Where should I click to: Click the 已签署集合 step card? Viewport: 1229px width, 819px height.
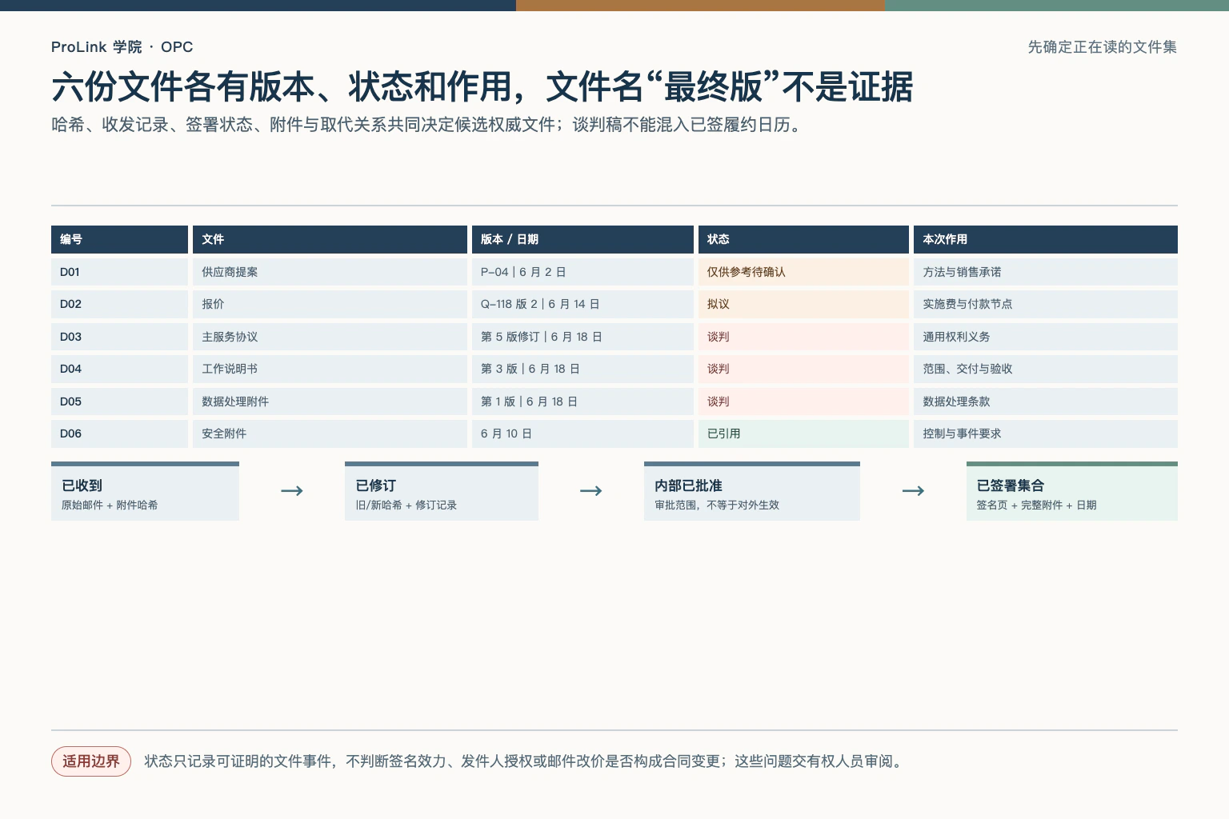(x=1072, y=491)
